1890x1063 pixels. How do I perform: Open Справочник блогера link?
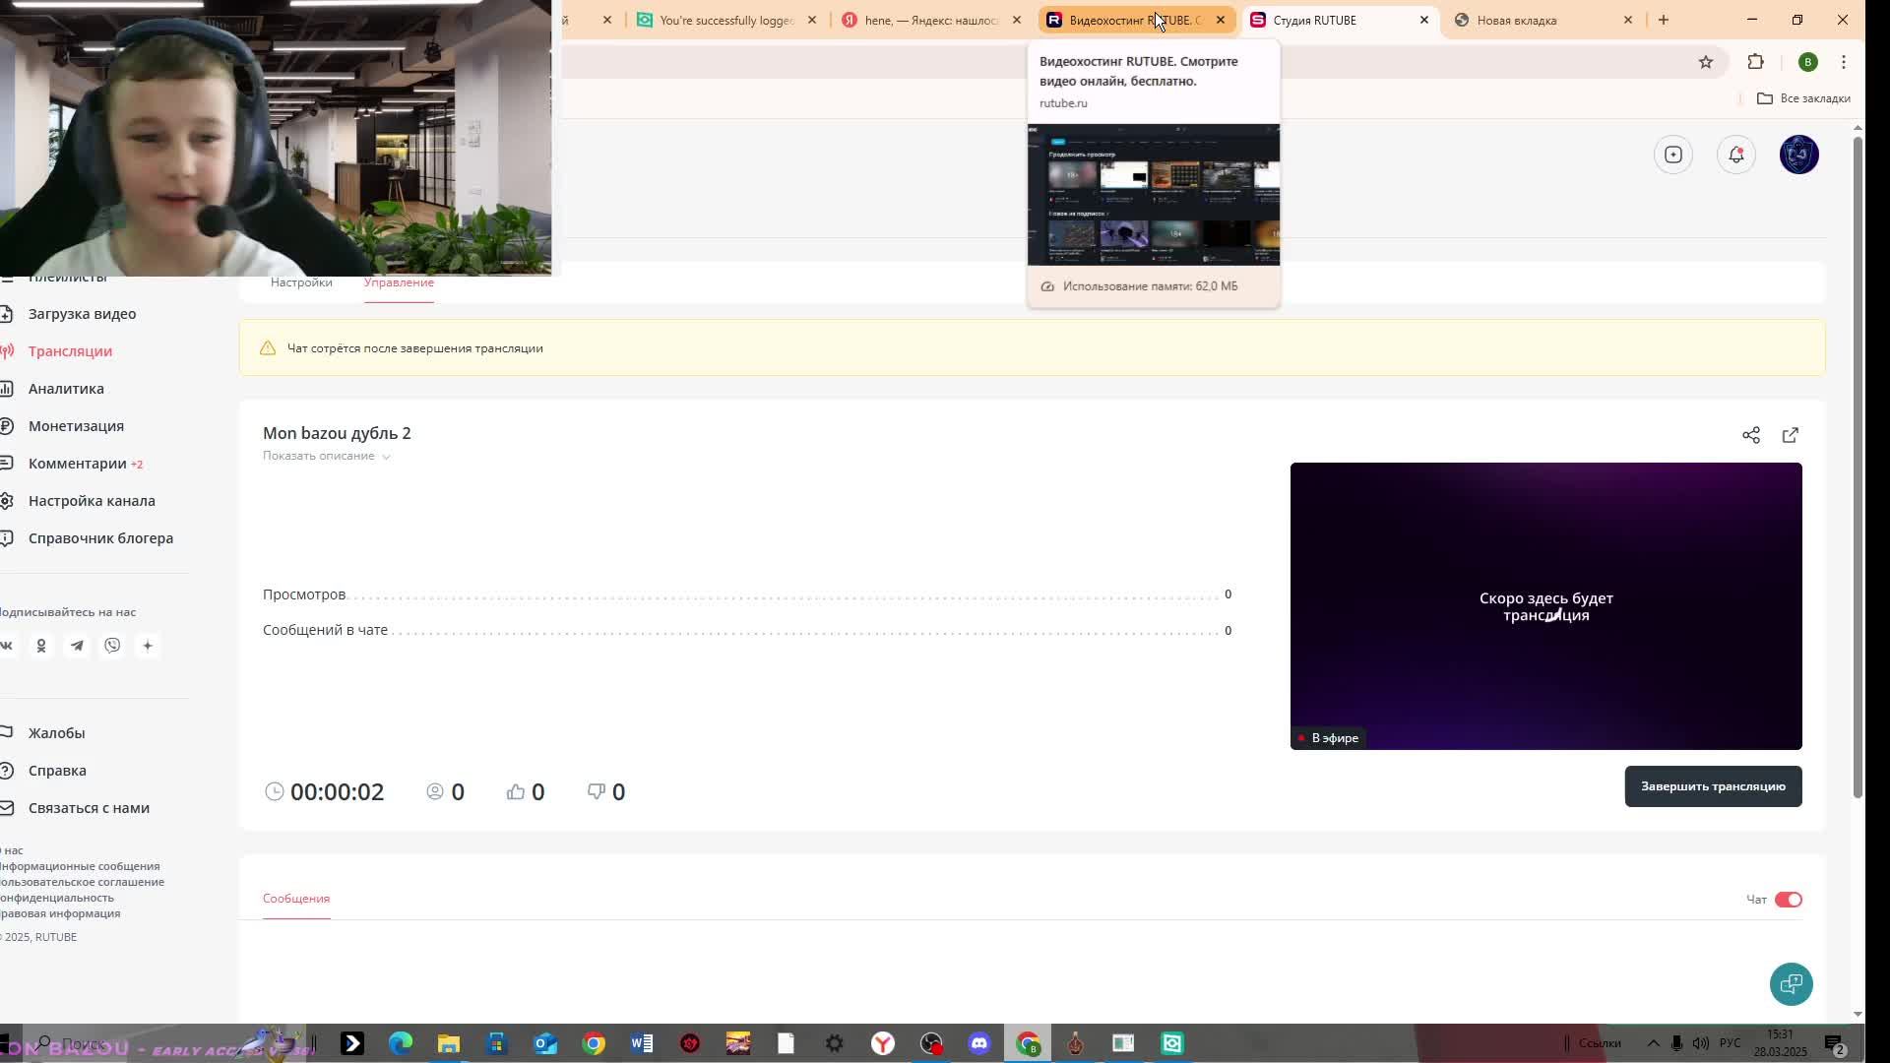[100, 538]
